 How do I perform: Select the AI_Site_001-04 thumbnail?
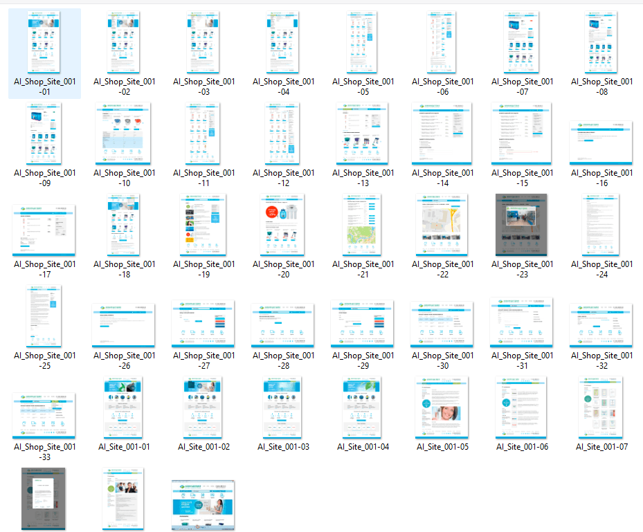362,407
